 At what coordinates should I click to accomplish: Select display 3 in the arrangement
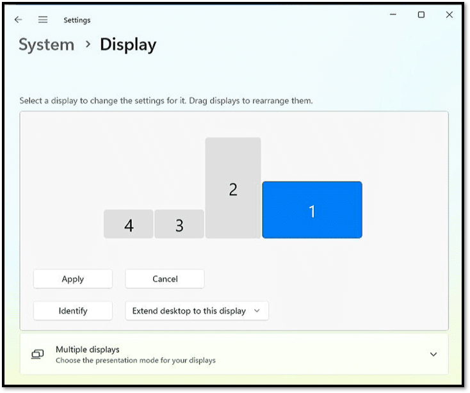[179, 224]
